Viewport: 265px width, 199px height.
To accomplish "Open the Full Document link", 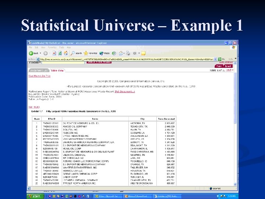I will pyautogui.click(x=125, y=91).
